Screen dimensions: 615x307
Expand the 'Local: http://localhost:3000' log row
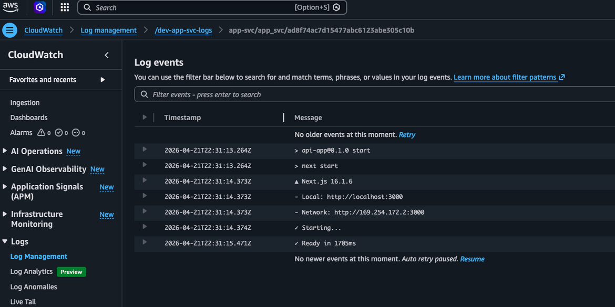(x=145, y=196)
